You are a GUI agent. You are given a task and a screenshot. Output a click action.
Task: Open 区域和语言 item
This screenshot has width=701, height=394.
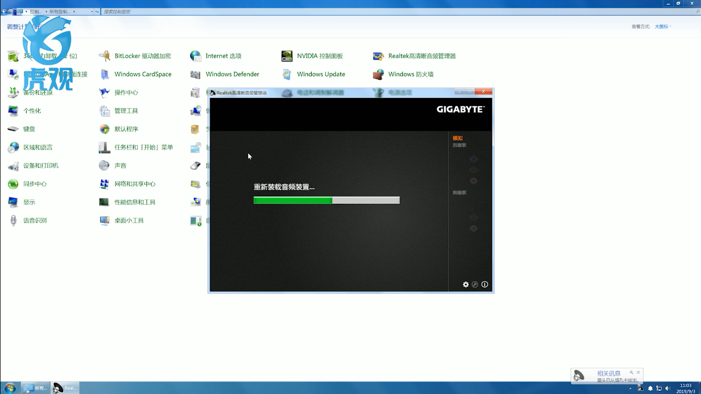[x=30, y=147]
